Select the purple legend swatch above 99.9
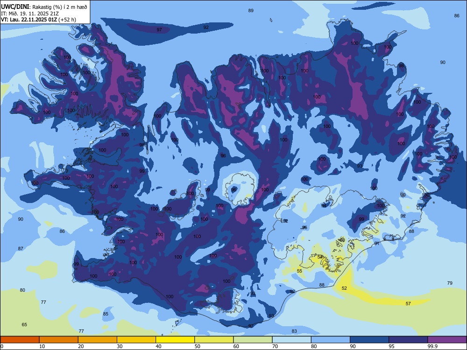The width and height of the screenshot is (467, 350). [447, 340]
